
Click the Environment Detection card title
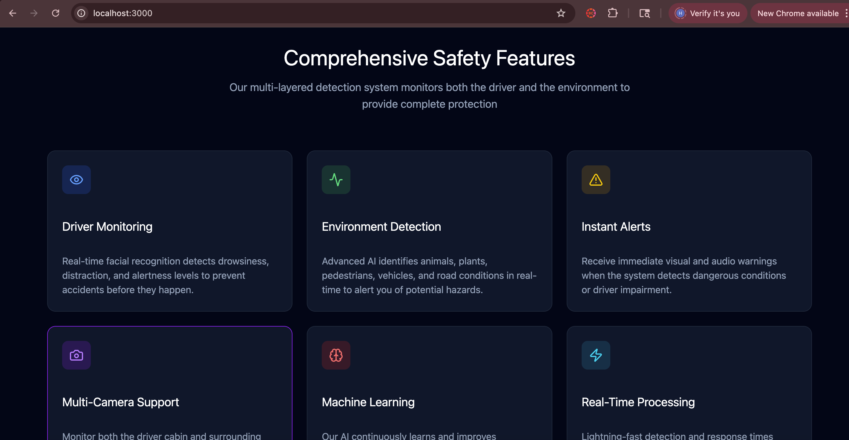pyautogui.click(x=381, y=227)
